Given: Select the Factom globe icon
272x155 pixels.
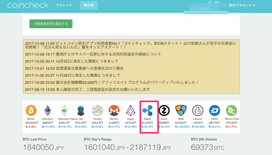Looking at the screenshot, I should [97, 111].
